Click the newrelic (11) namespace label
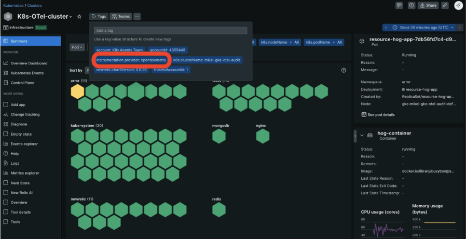This screenshot has width=467, height=239. pyautogui.click(x=82, y=199)
